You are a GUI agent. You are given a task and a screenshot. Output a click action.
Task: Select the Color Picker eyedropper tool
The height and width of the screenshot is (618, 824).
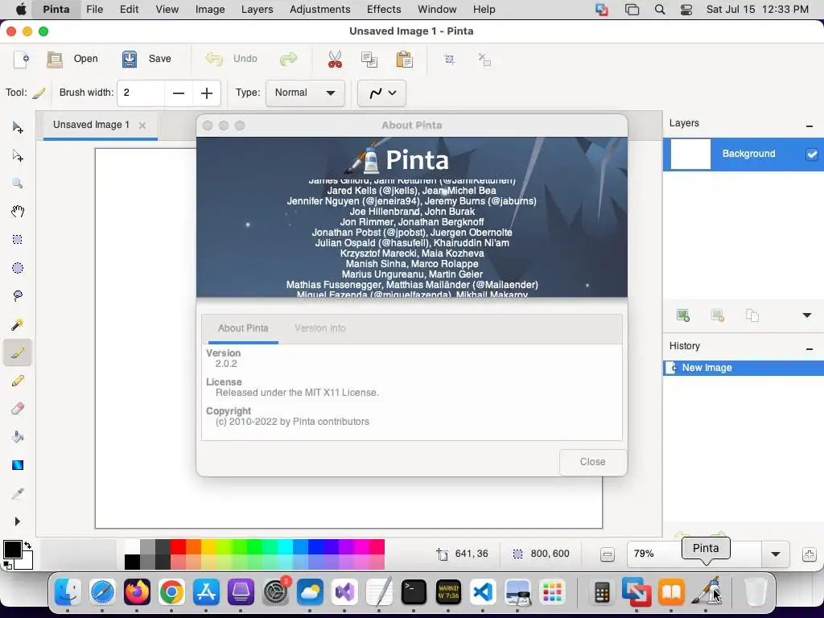(x=18, y=493)
